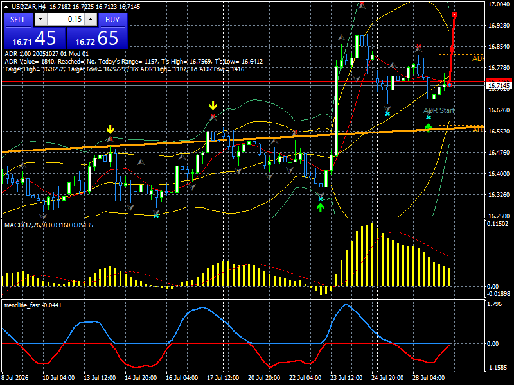Viewport: 514px width, 385px height.
Task: Click the 8 Jul 2026 date label
Action: coord(15,378)
